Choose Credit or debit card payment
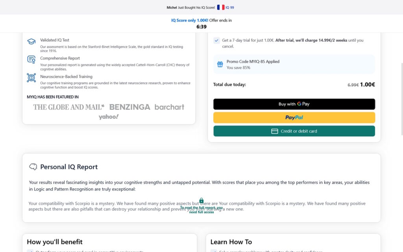Screen dimensions: 403x252 coord(294,131)
